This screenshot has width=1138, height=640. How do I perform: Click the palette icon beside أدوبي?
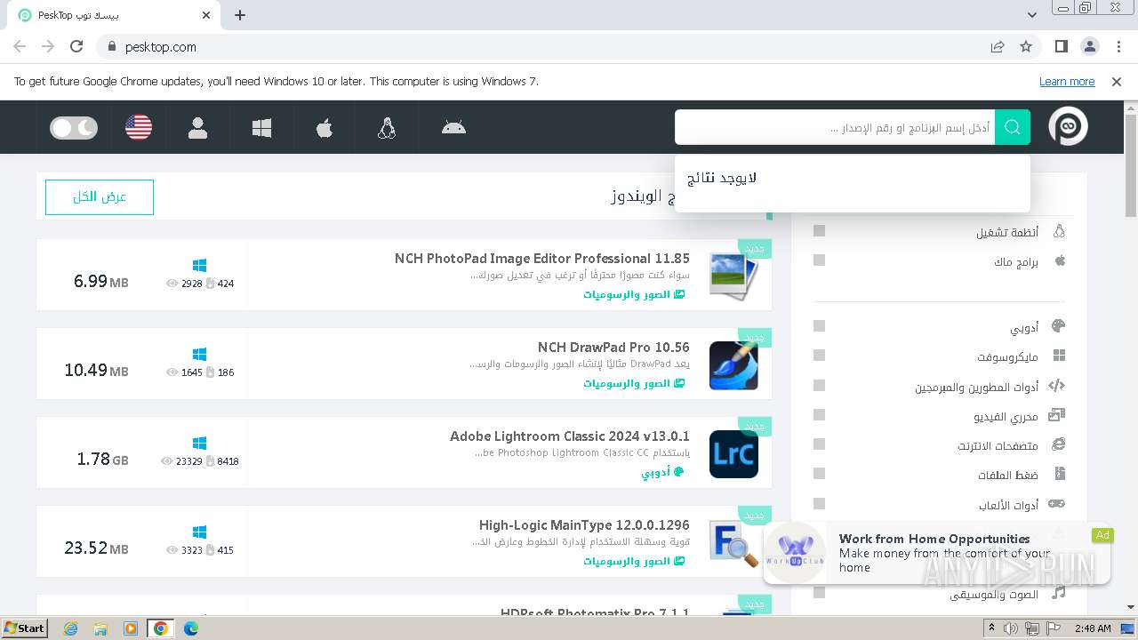(1058, 326)
